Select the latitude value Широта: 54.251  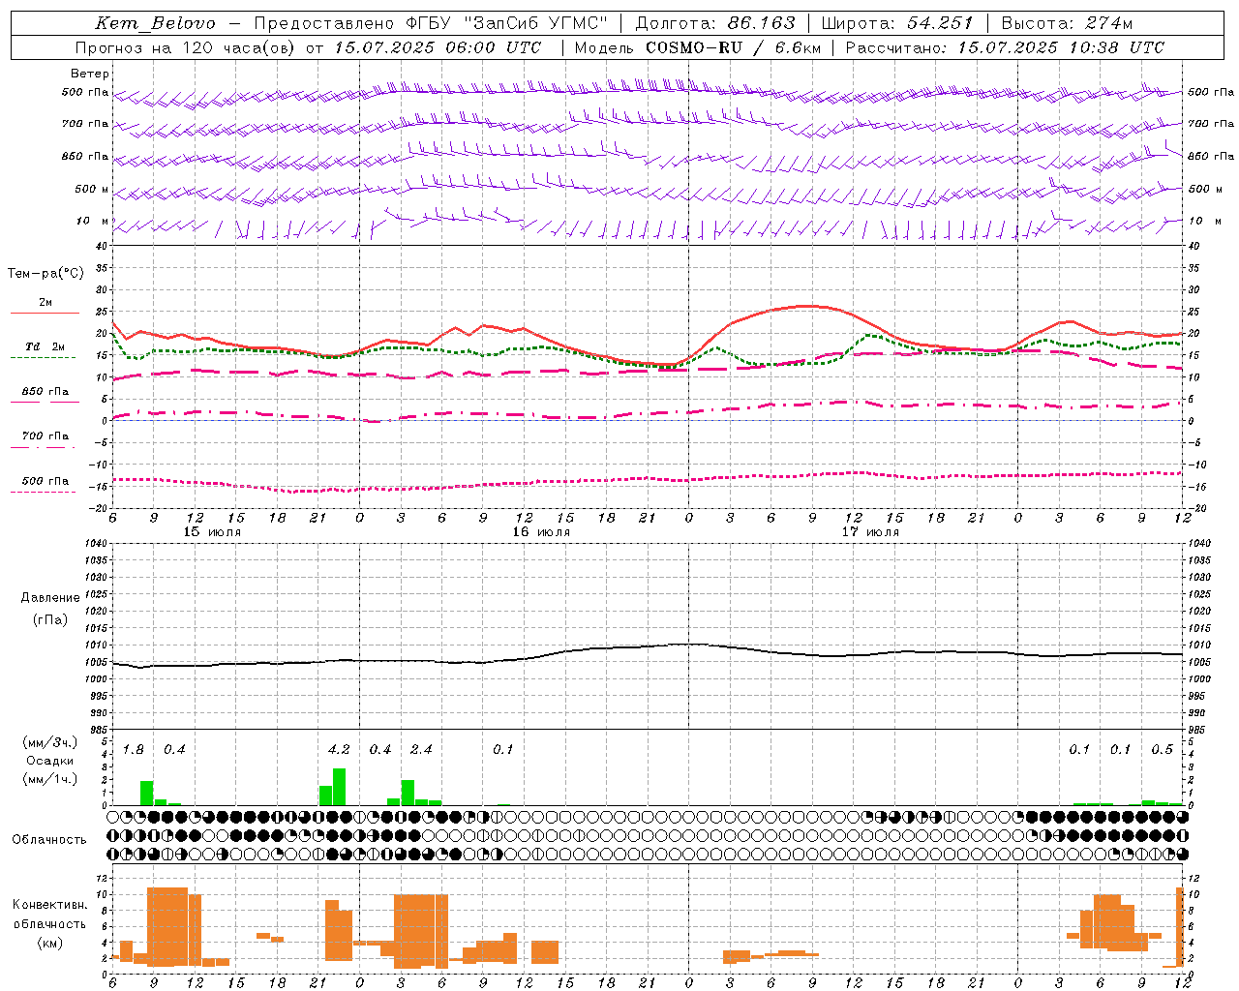coord(897,23)
